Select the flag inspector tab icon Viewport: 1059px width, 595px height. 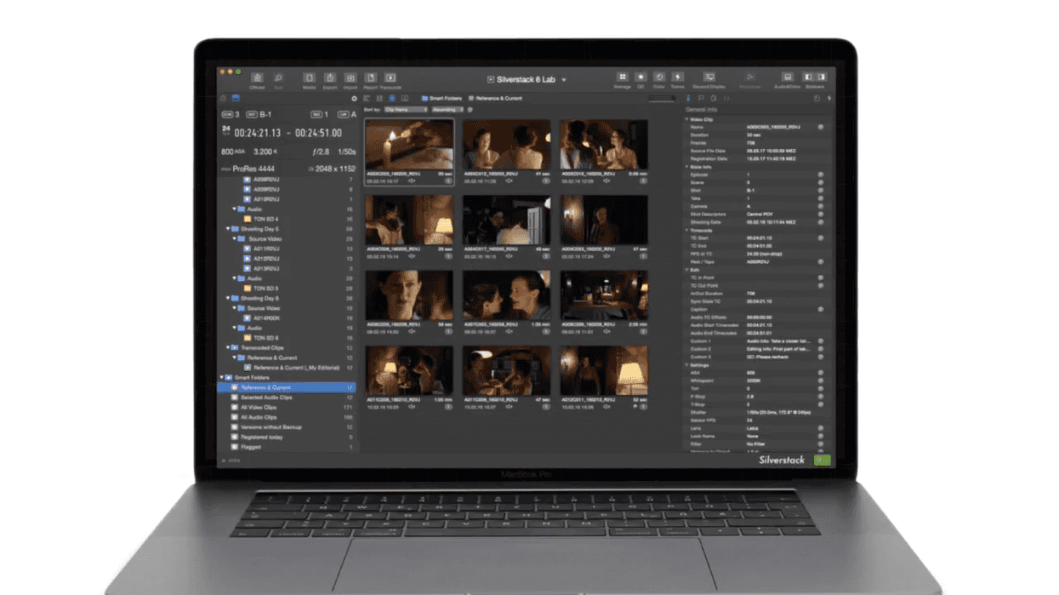pos(701,99)
